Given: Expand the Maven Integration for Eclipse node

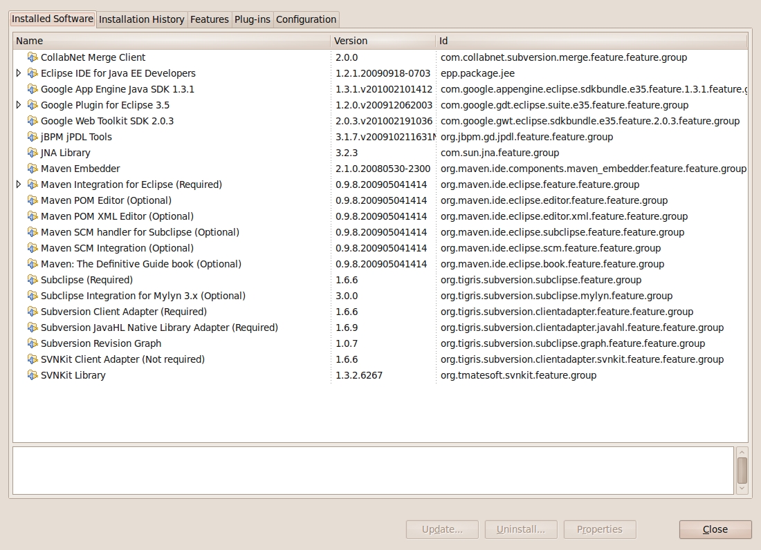Looking at the screenshot, I should (19, 184).
